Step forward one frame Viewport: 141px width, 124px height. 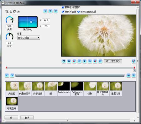click(90, 61)
